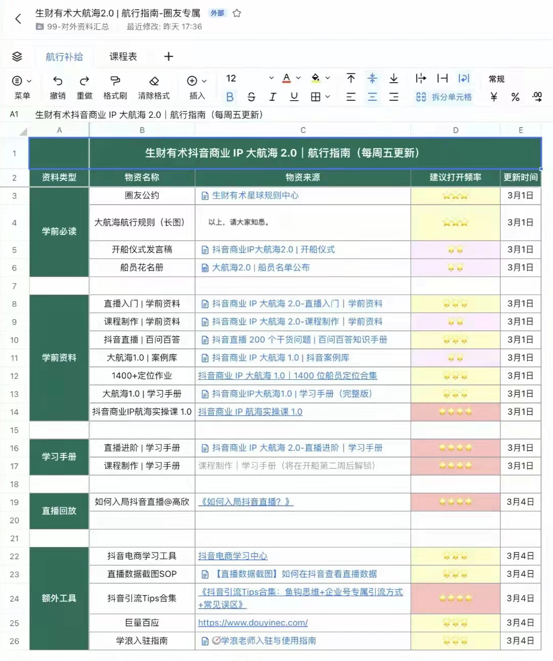The width and height of the screenshot is (553, 661).
Task: Align cell content to top
Action: click(351, 78)
